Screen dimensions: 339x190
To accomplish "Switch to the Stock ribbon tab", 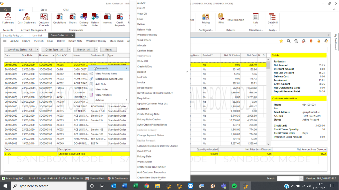I will pyautogui.click(x=44, y=10).
